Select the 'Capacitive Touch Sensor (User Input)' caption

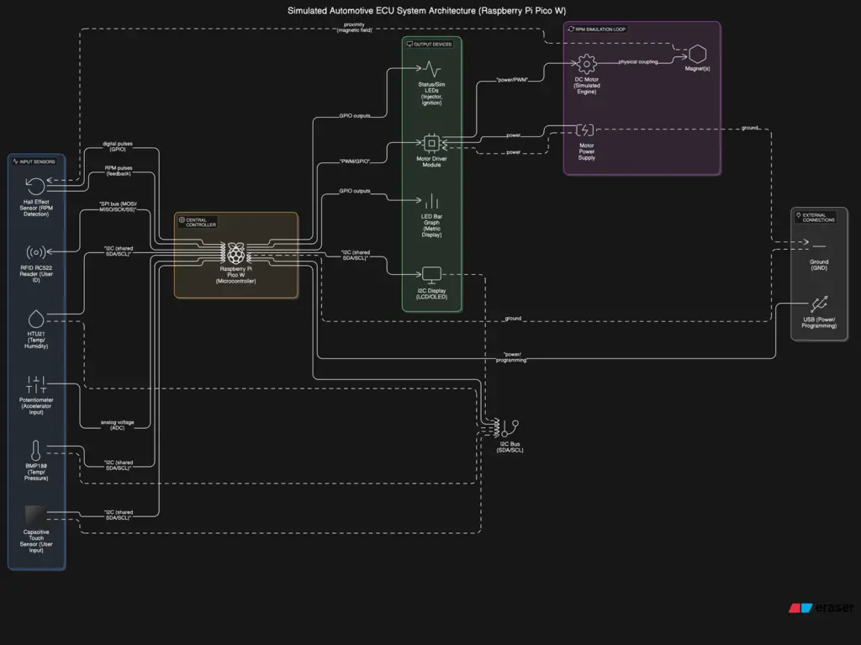[x=35, y=542]
